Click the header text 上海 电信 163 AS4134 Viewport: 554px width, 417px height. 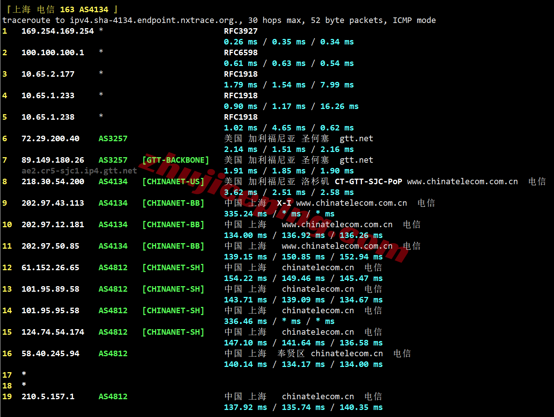(x=60, y=9)
